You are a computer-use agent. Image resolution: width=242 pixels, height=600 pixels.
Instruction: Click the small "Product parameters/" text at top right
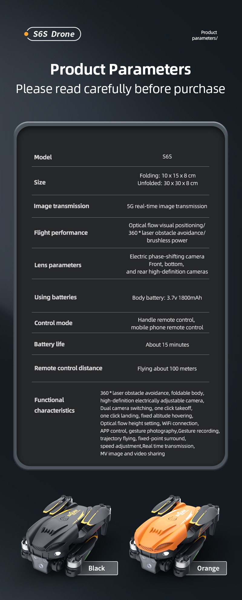click(205, 35)
